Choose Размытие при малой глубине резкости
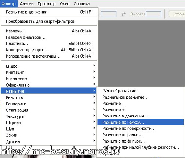 [141, 147]
